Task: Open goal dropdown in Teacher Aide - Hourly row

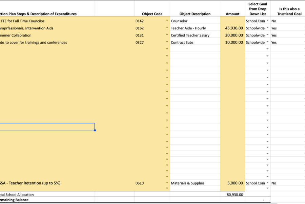Action: tap(267, 28)
